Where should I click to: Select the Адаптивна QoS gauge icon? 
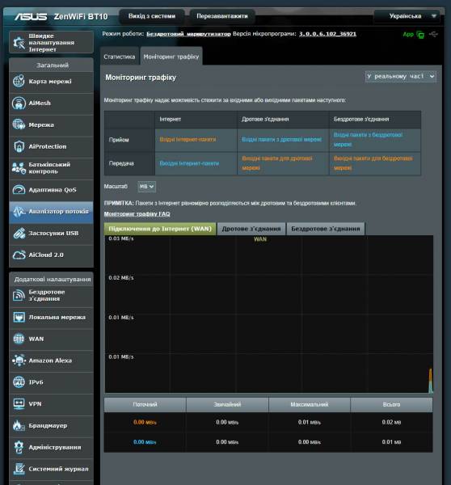19,190
